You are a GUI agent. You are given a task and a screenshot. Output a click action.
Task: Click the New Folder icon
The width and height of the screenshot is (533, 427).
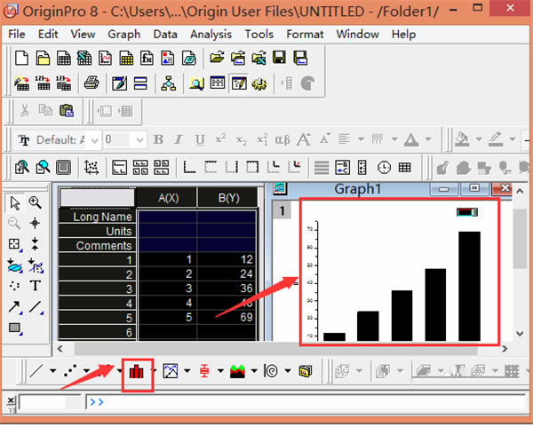(x=43, y=58)
